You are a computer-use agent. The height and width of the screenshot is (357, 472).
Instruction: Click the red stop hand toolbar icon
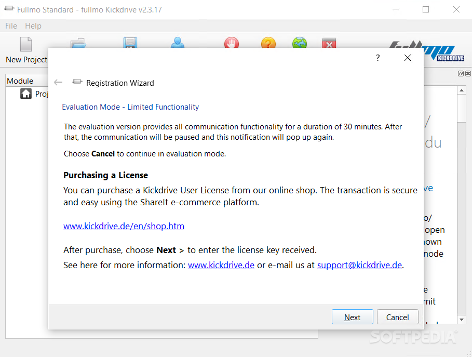[x=232, y=43]
